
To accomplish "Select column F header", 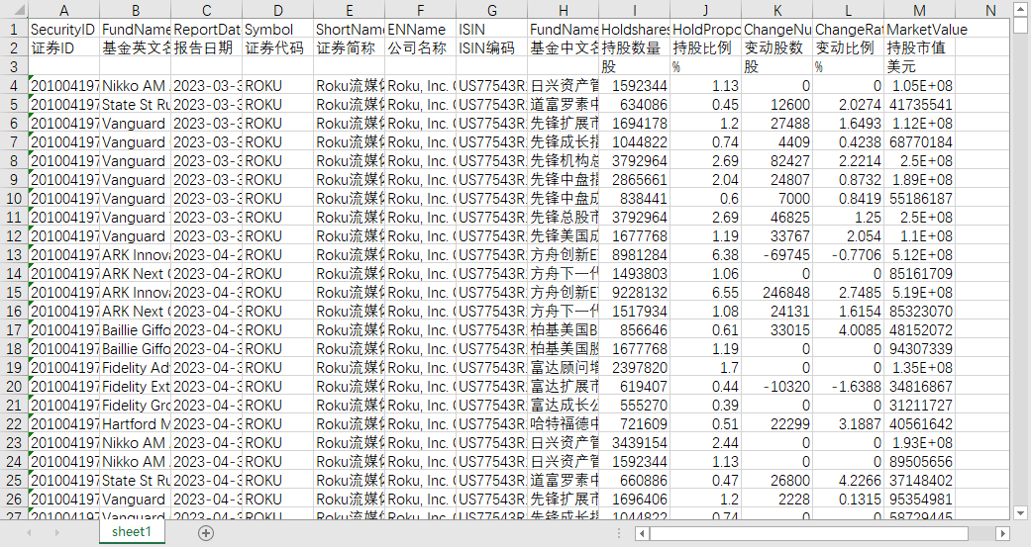I will (421, 10).
